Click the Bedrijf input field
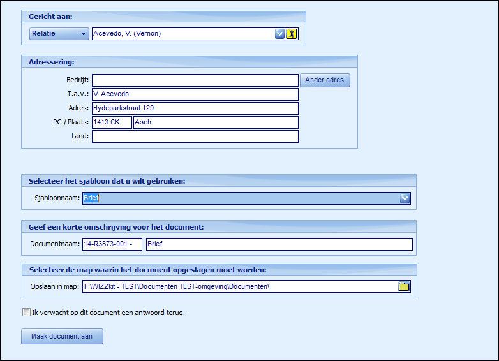 195,80
